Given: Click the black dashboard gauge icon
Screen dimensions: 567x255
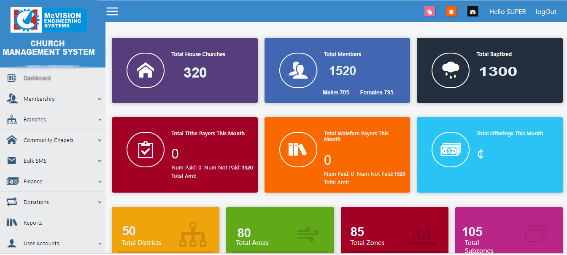Looking at the screenshot, I should point(473,12).
